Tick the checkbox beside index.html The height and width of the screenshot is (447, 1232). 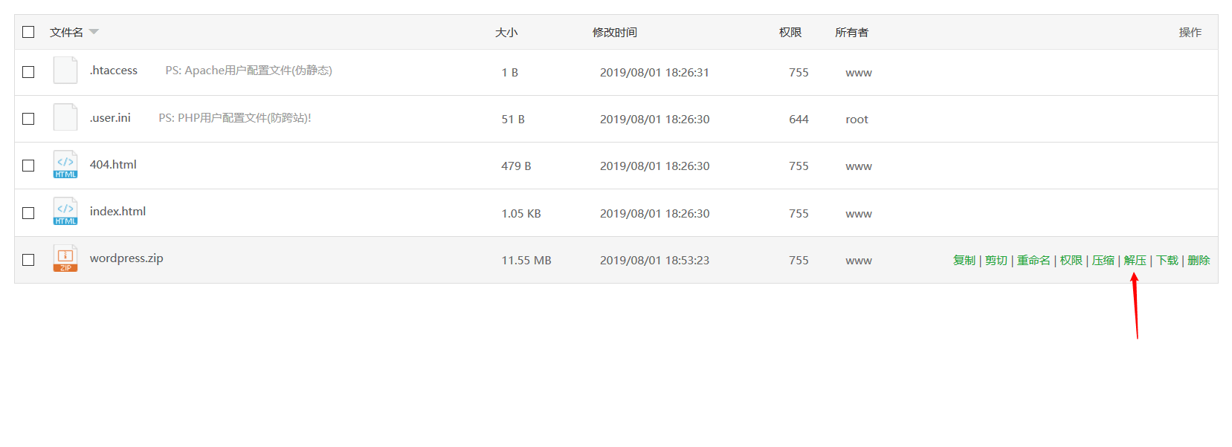tap(28, 213)
